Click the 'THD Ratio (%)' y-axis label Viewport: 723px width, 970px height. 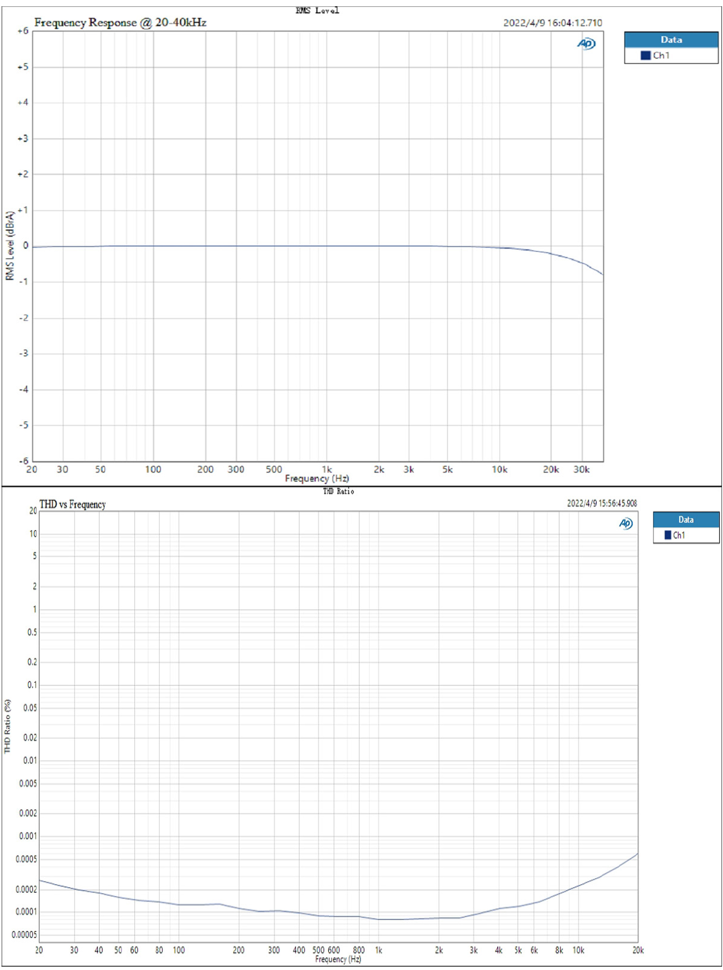pyautogui.click(x=7, y=727)
